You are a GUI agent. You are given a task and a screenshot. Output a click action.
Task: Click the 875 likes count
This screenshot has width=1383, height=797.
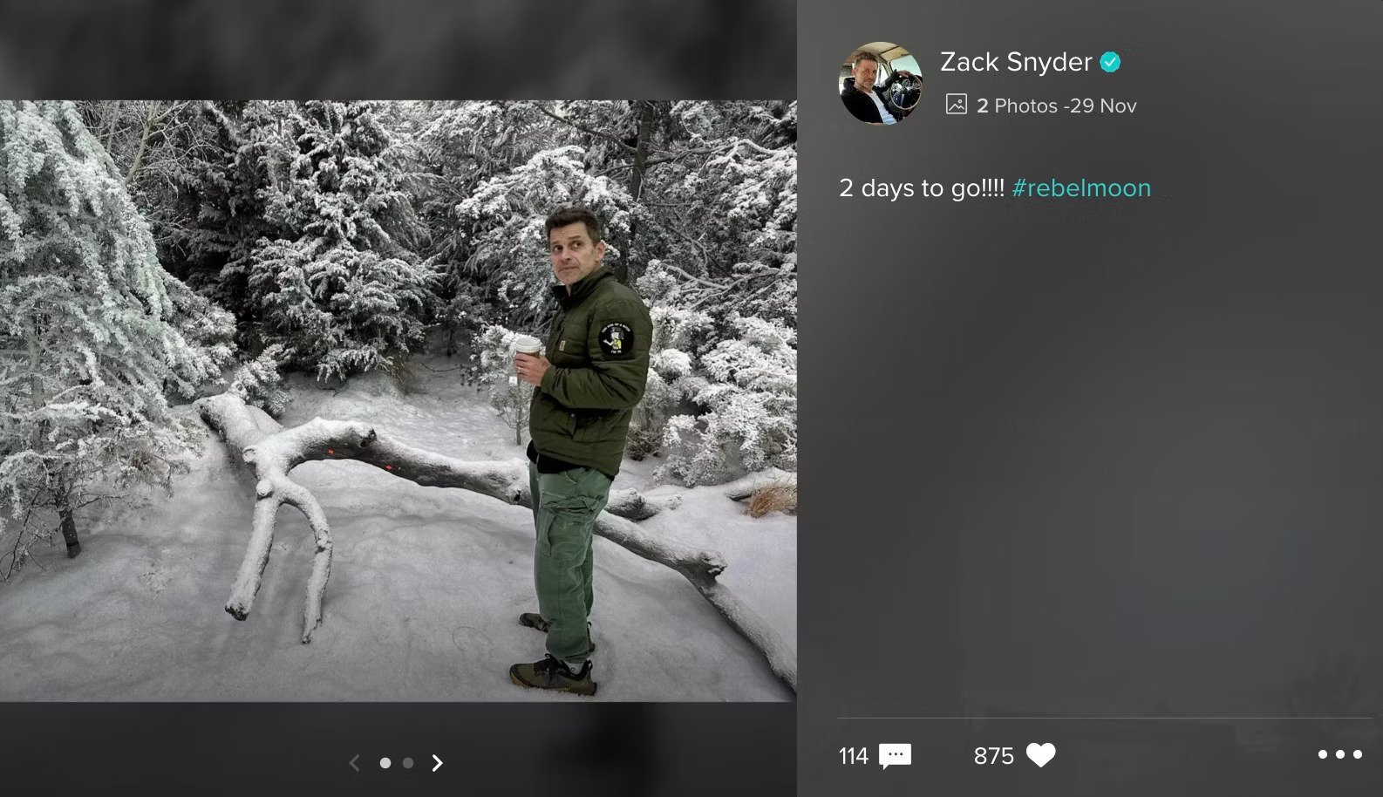click(993, 756)
